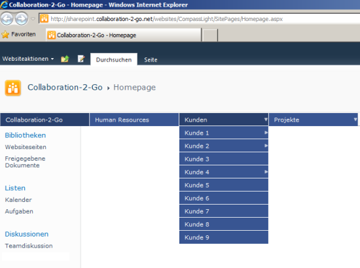Viewport: 360px width, 268px height.
Task: Expand the Kunde 4 submenu arrow
Action: pyautogui.click(x=266, y=172)
